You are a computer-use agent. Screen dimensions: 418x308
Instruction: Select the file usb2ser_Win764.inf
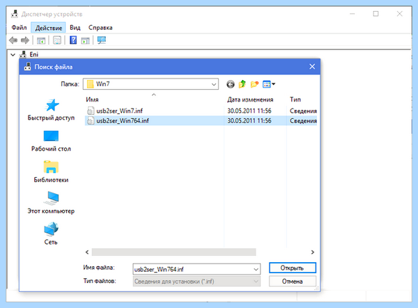(123, 121)
